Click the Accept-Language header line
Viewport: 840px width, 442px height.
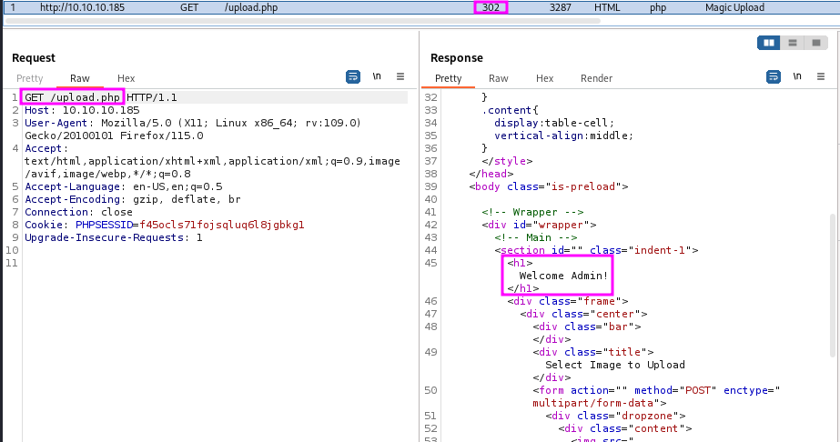tap(123, 186)
